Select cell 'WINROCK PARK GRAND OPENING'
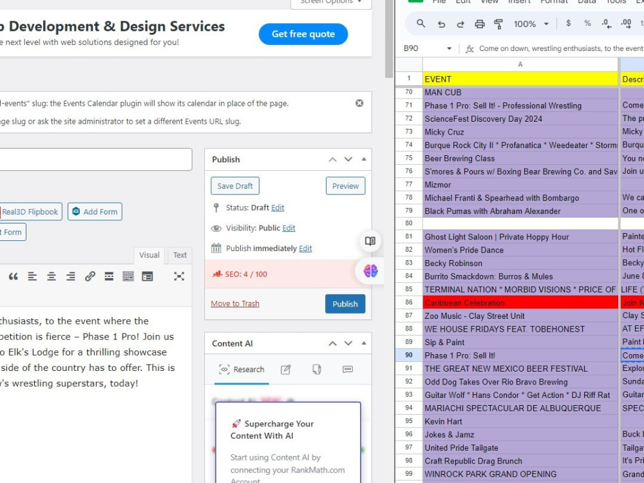Screen dimensions: 644x483 tap(520, 474)
